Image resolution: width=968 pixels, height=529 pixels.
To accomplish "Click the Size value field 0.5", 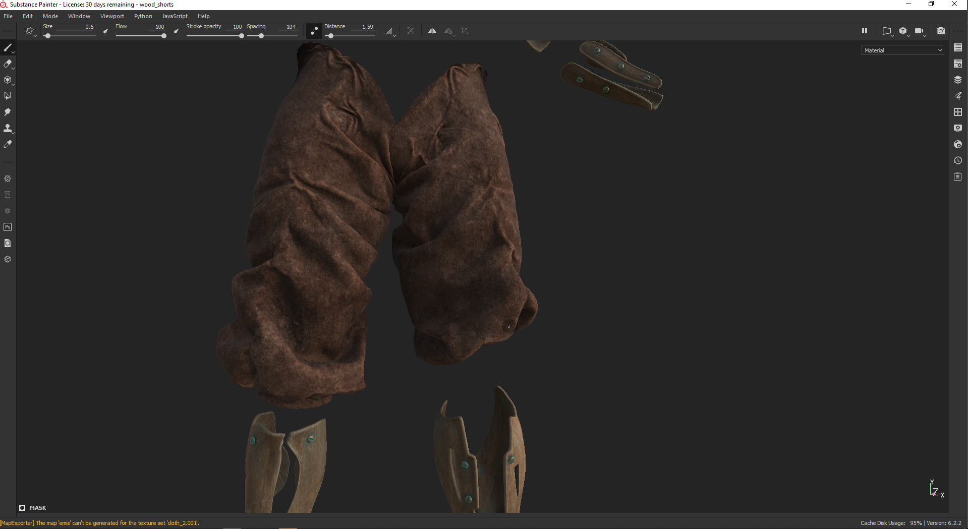I will coord(89,27).
